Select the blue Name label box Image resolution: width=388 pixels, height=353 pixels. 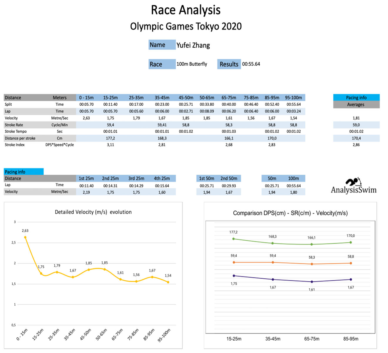tap(162, 45)
